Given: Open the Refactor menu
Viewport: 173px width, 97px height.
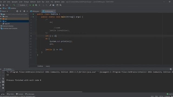Looking at the screenshot, I should [x=33, y=2].
